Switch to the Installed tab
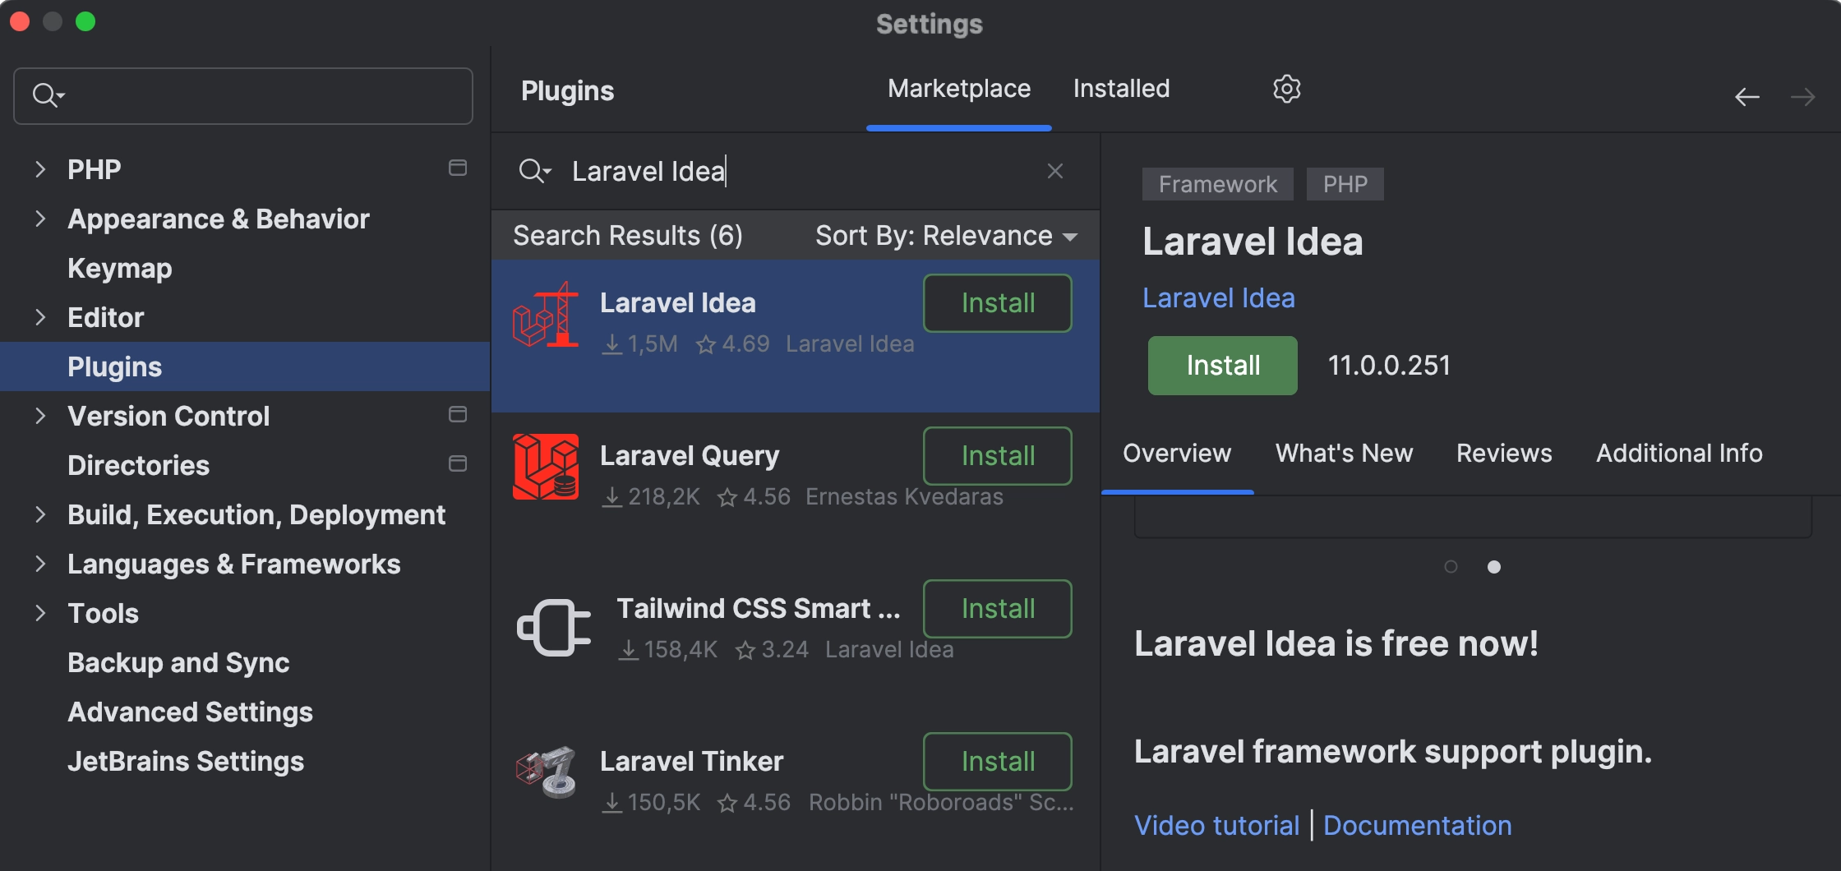The width and height of the screenshot is (1841, 871). [x=1121, y=89]
